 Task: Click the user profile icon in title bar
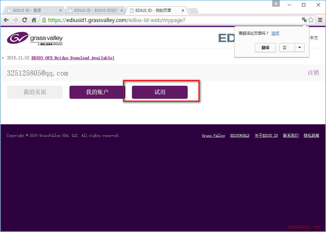[x=276, y=3]
